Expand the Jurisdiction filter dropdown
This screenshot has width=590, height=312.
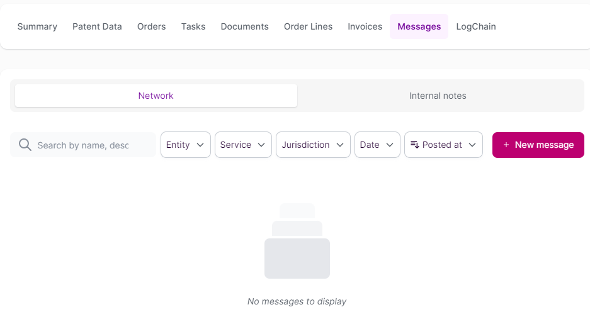(x=313, y=145)
